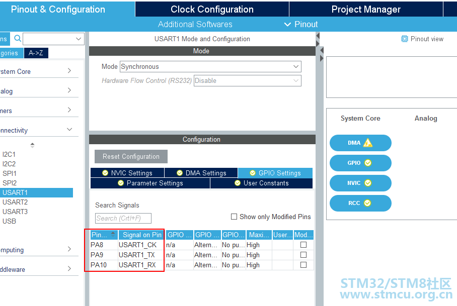The width and height of the screenshot is (457, 306).
Task: Open the Hardware Flow Control dropdown
Action: pos(248,80)
